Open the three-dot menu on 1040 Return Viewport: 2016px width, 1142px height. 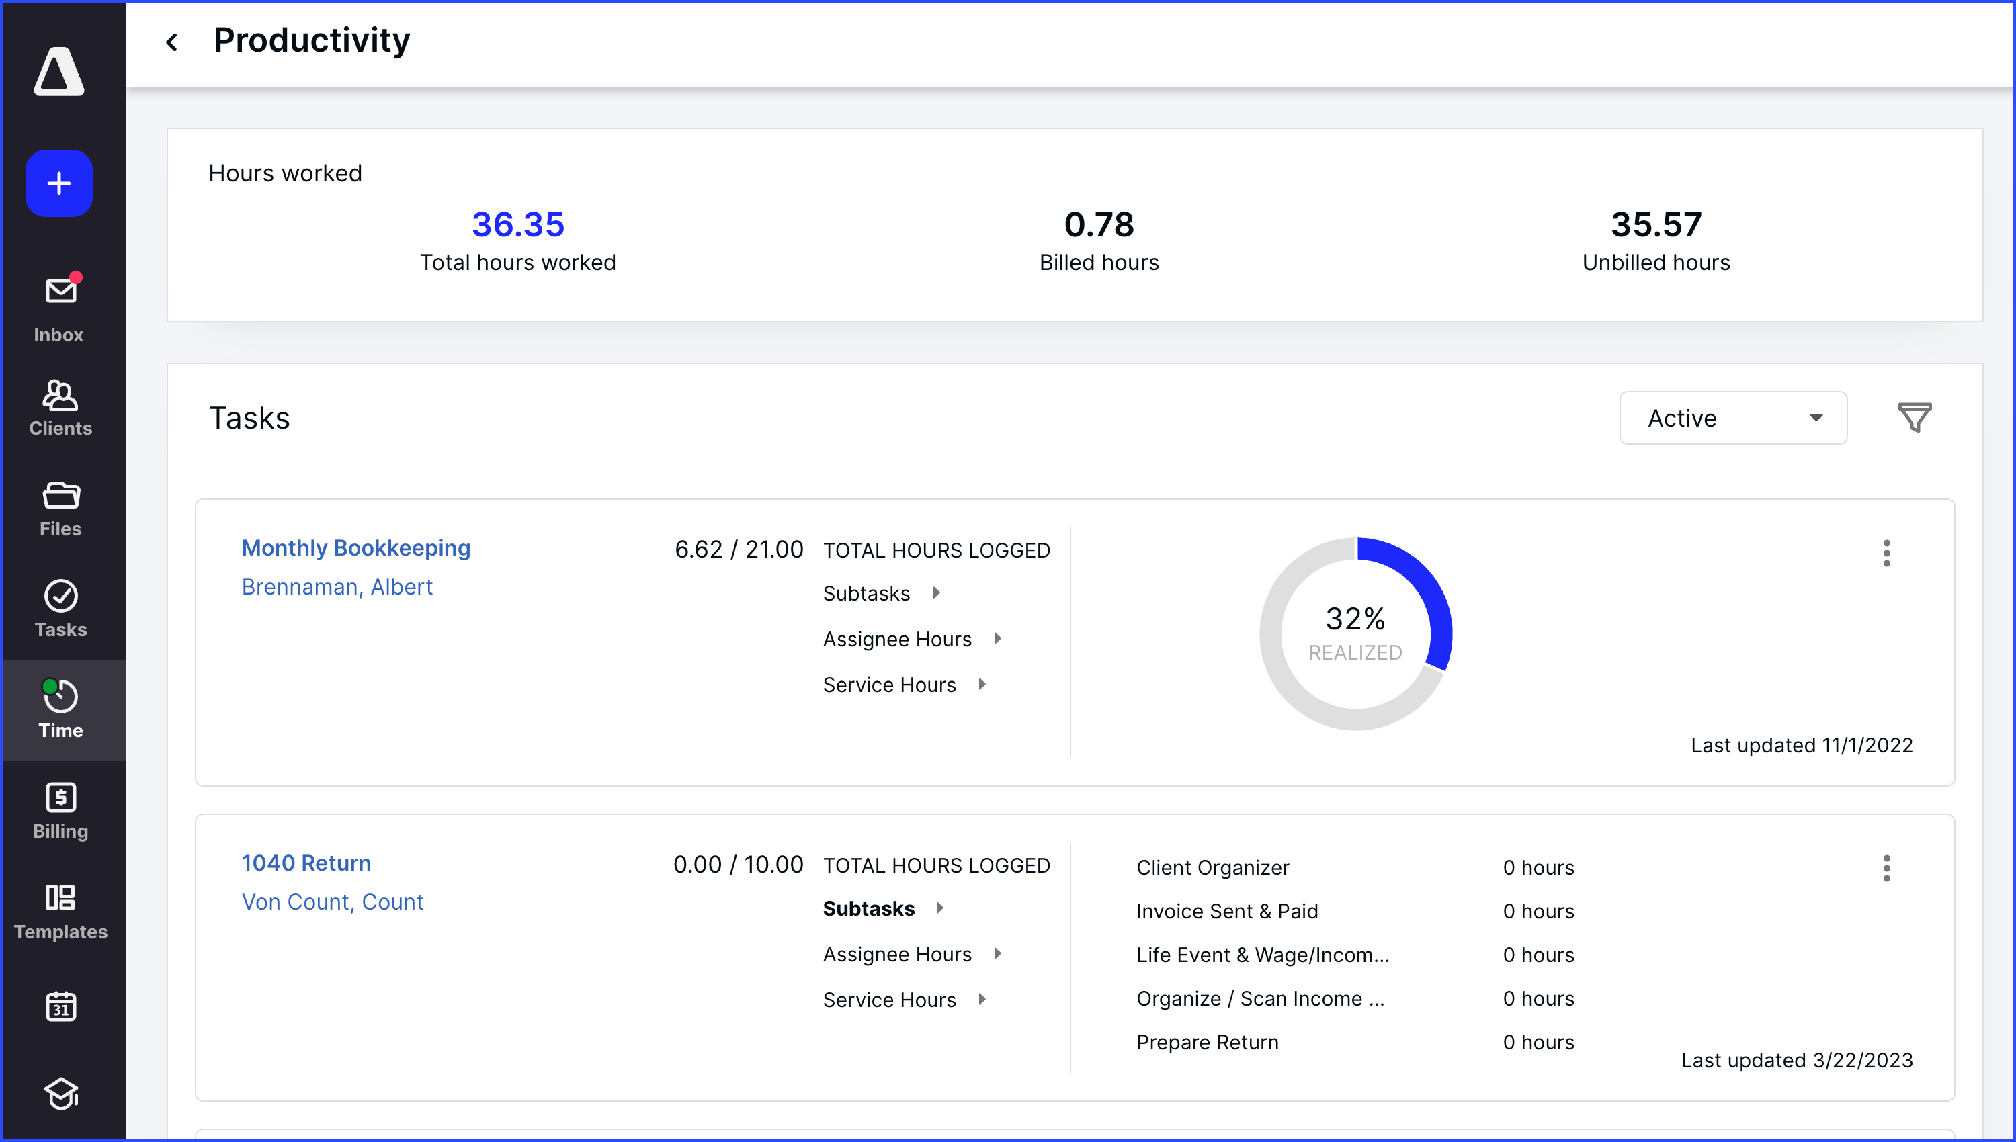pyautogui.click(x=1888, y=869)
